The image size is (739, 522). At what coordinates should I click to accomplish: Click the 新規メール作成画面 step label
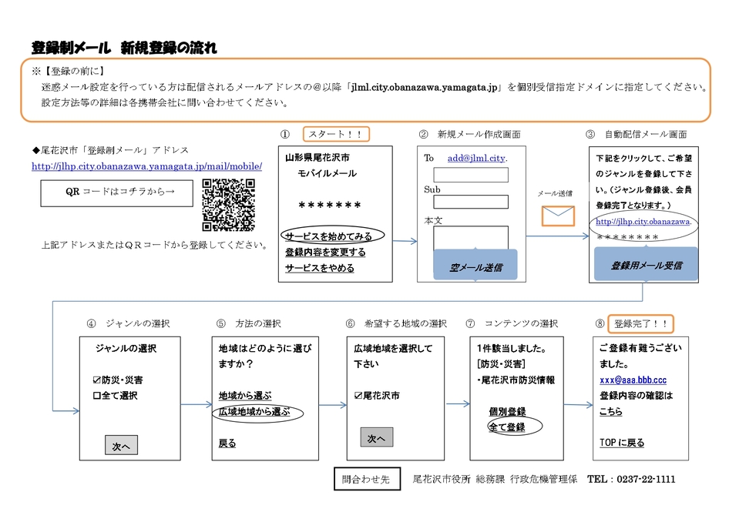pos(479,134)
